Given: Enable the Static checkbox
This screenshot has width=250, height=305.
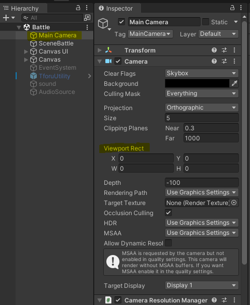Looking at the screenshot, I should 206,22.
